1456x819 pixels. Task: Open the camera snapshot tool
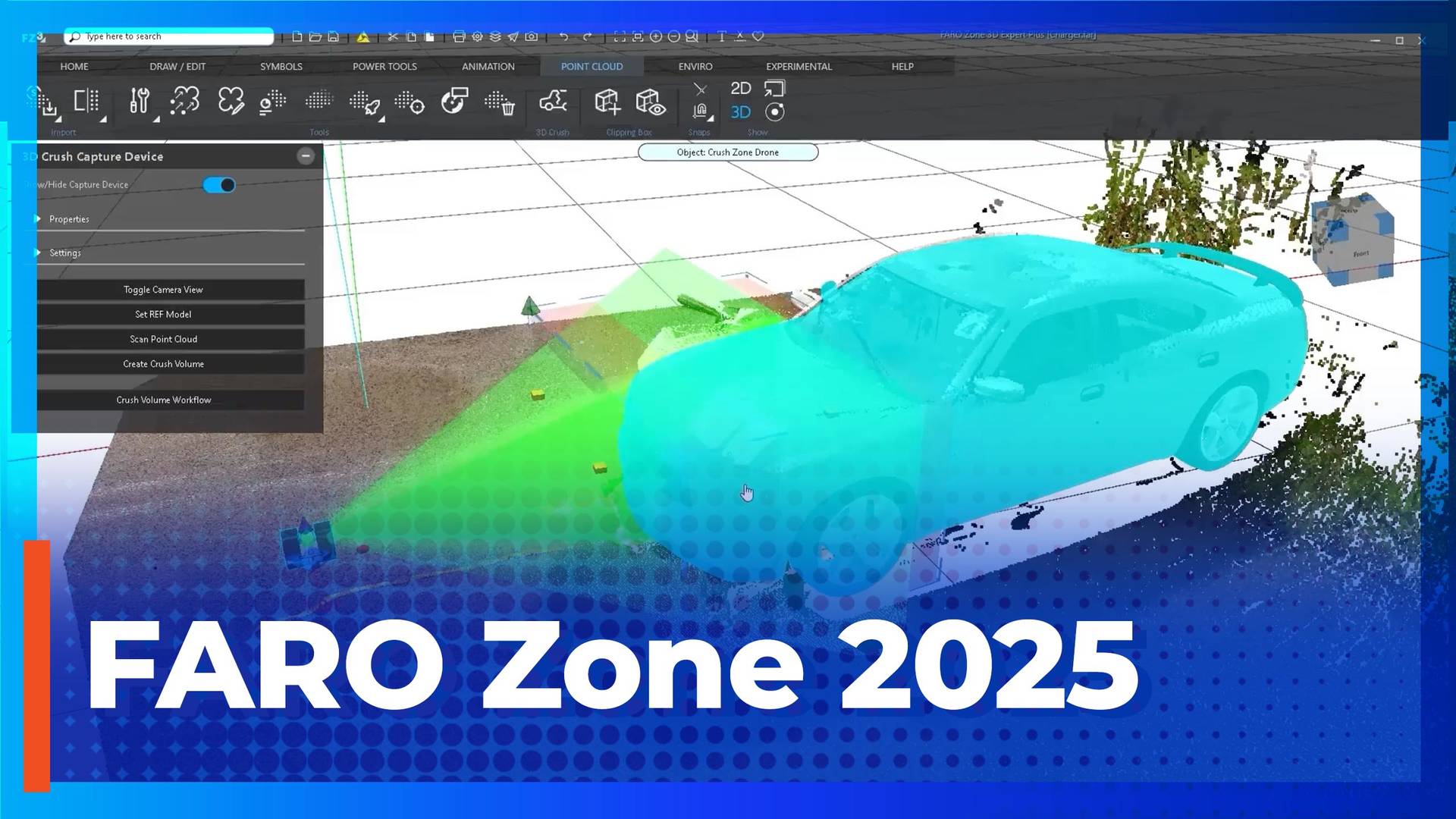coord(532,36)
